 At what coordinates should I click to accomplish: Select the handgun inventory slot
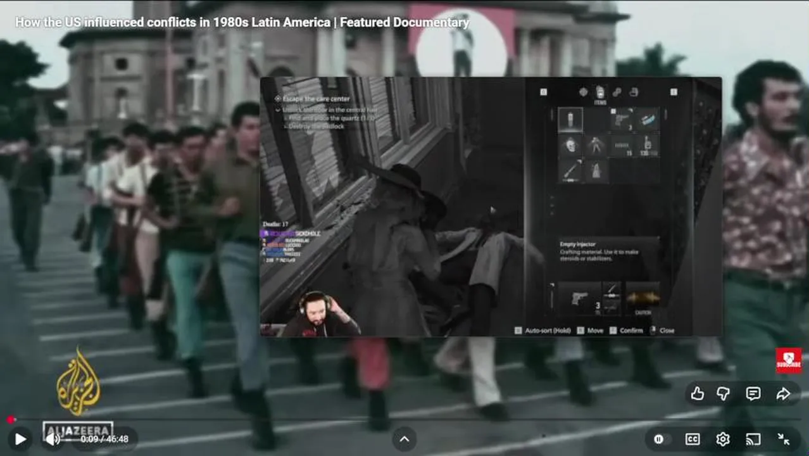tap(622, 119)
